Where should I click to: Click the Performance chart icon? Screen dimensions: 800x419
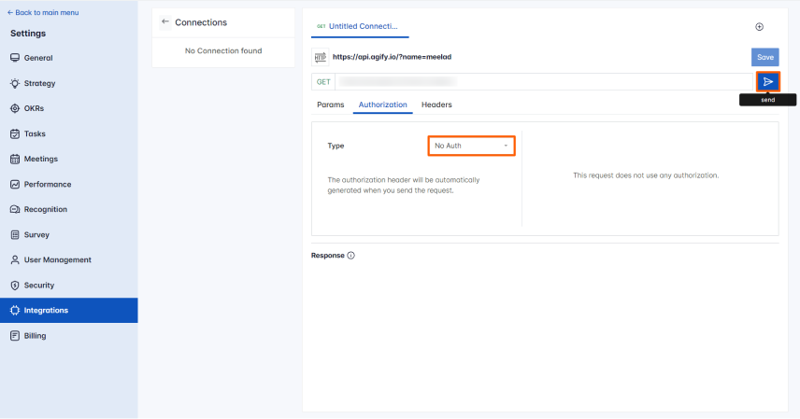coord(15,184)
